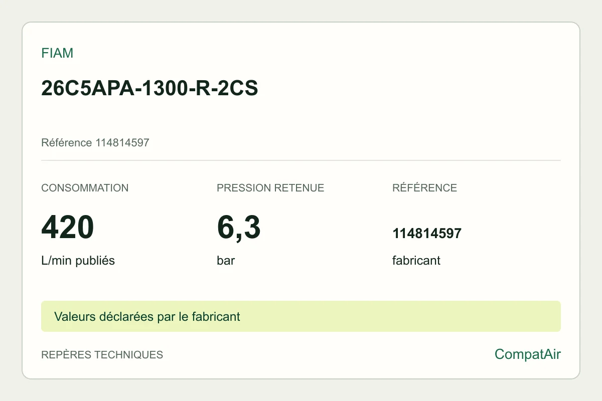Screen dimensions: 602x401
Task: Click the PRESSION RETENUE heading
Action: [x=270, y=188]
